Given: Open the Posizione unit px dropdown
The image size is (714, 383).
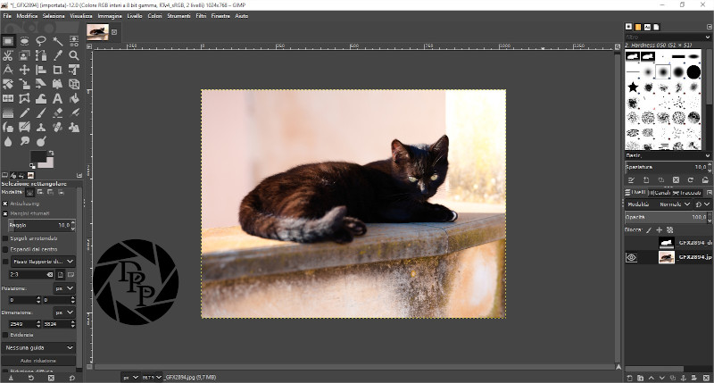Looking at the screenshot, I should tap(64, 288).
